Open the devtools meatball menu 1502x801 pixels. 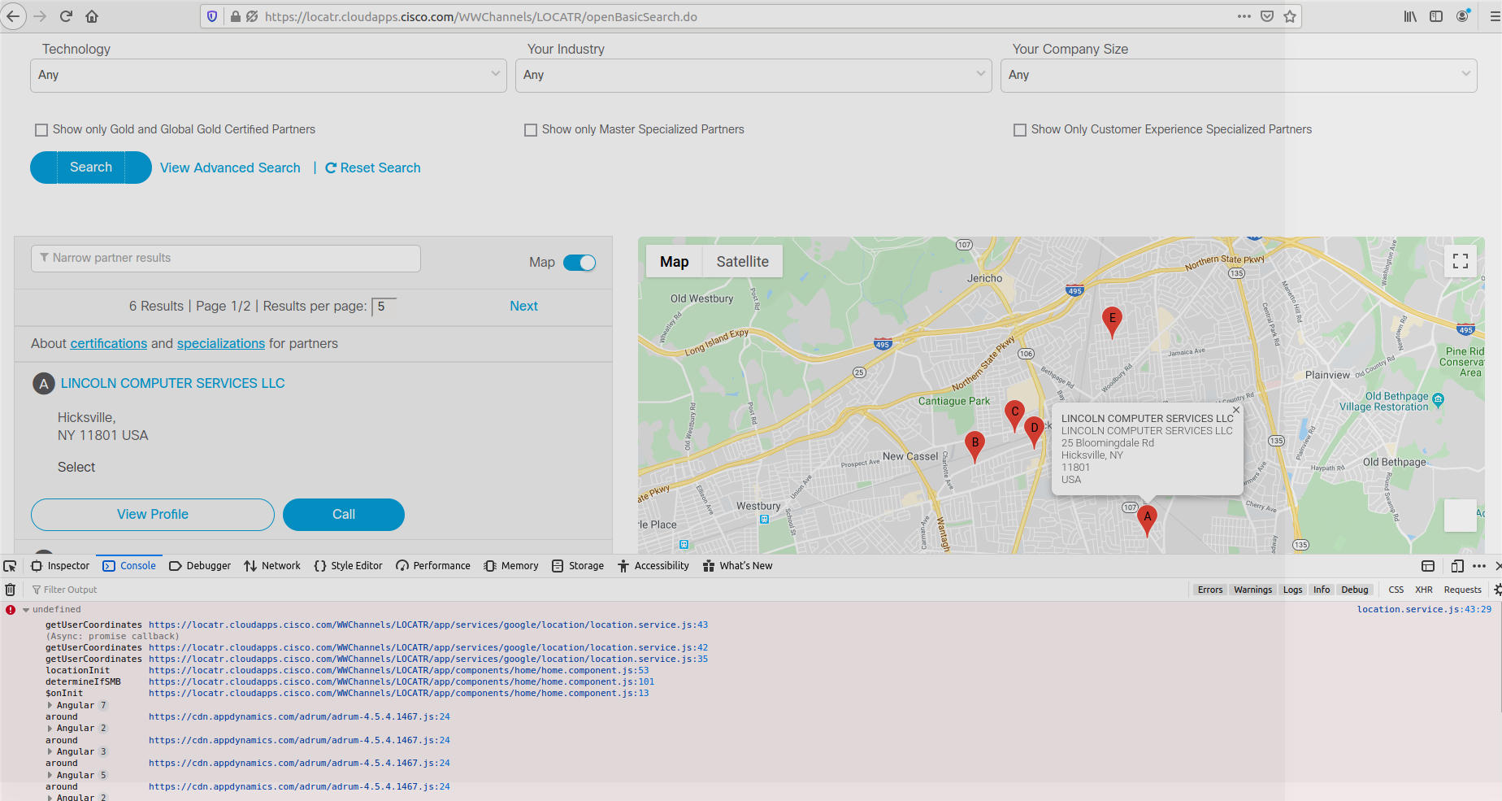(x=1479, y=565)
